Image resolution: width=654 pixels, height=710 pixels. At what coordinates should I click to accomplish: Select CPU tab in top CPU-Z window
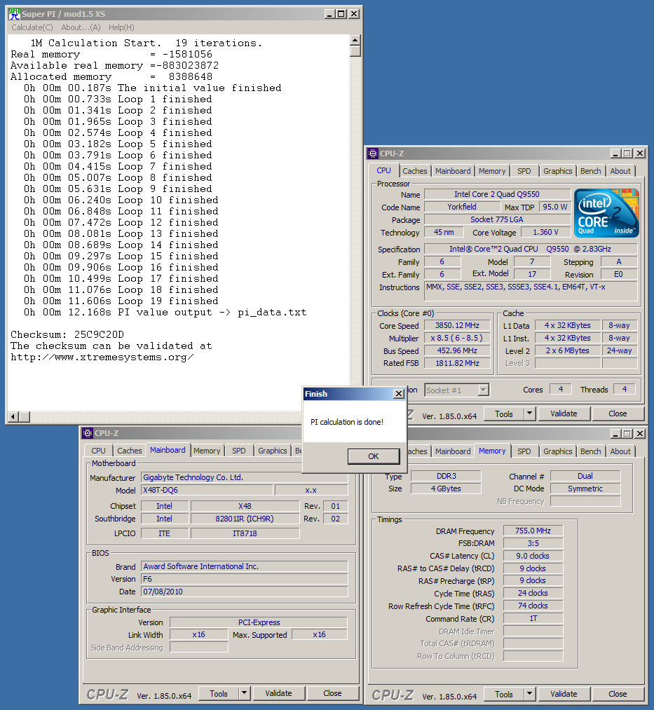pos(383,171)
